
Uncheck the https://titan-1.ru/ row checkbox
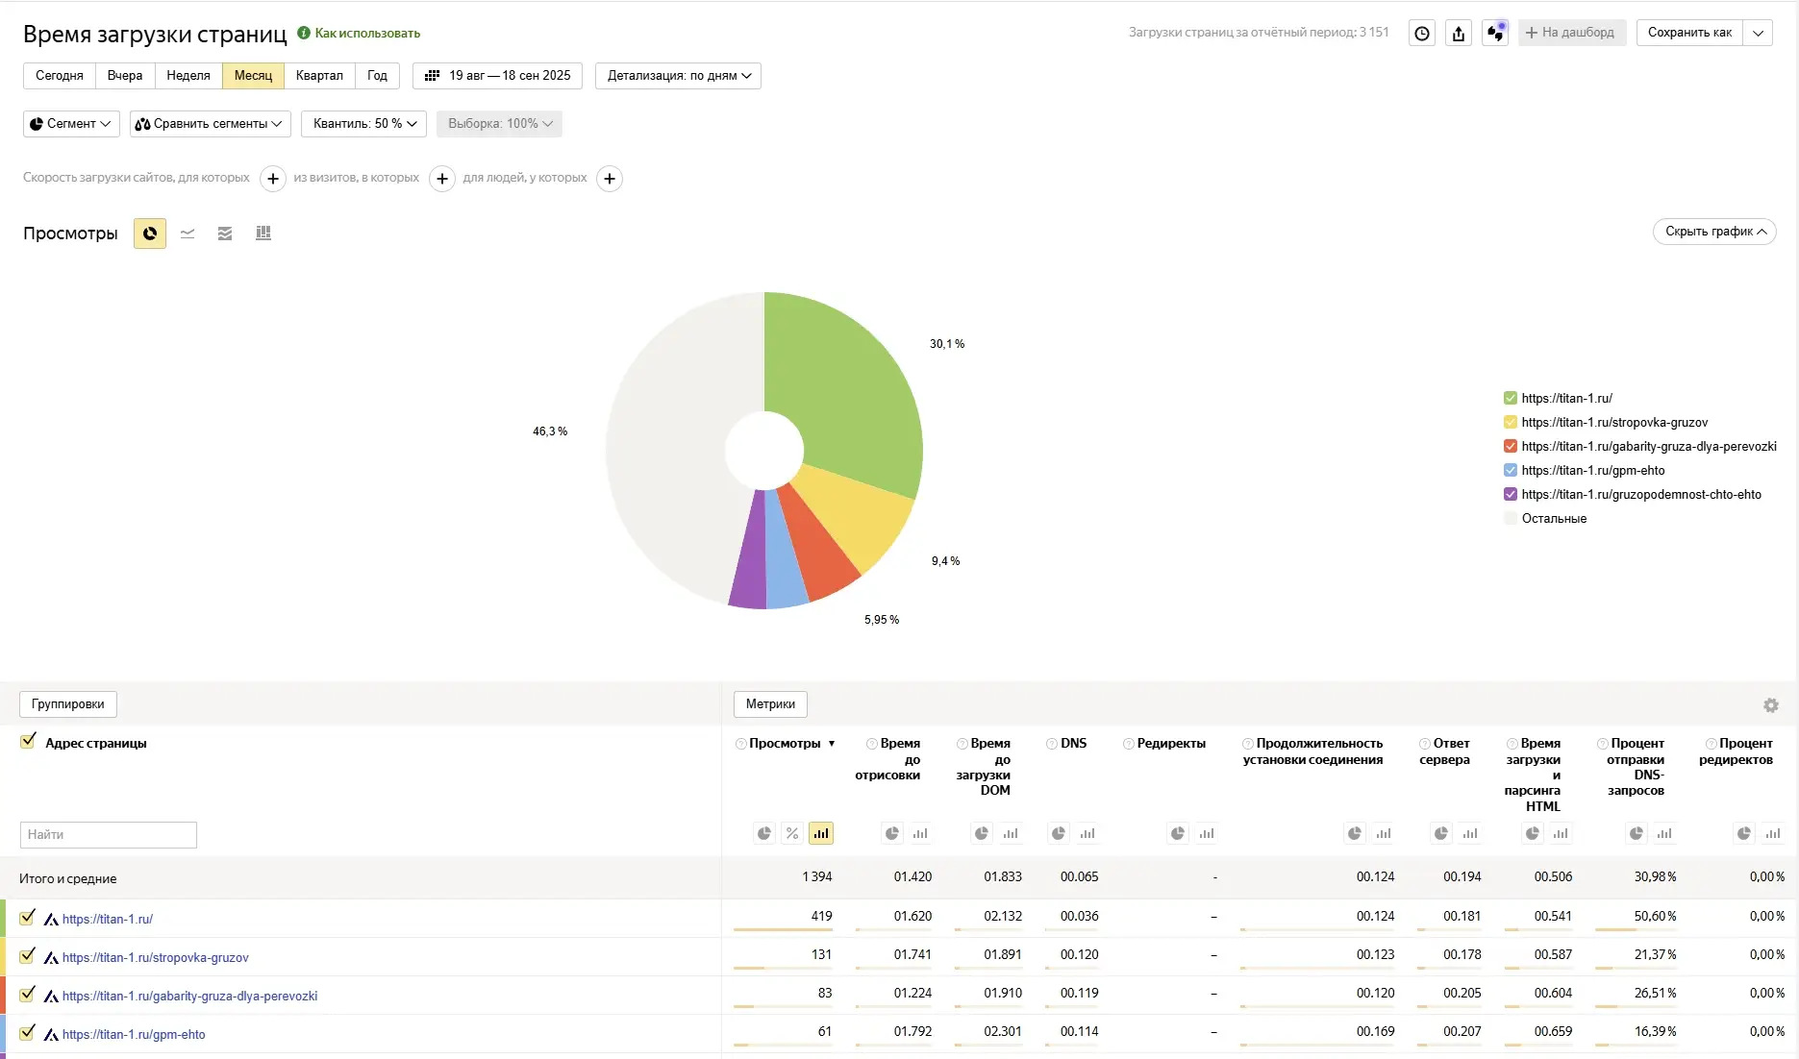28,918
